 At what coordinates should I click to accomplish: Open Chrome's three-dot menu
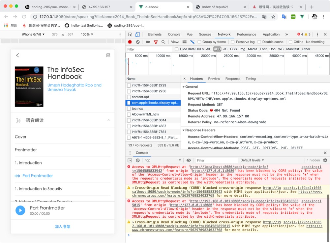coord(323,17)
